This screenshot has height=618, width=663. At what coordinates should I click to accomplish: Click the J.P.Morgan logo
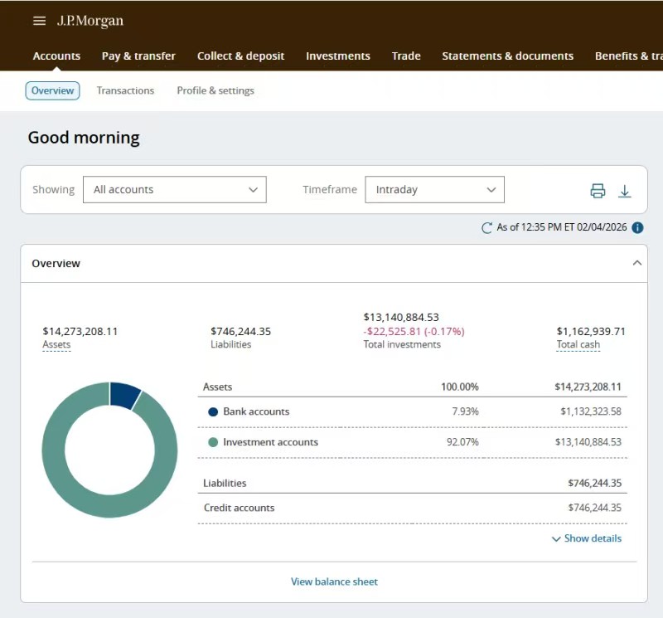click(90, 21)
